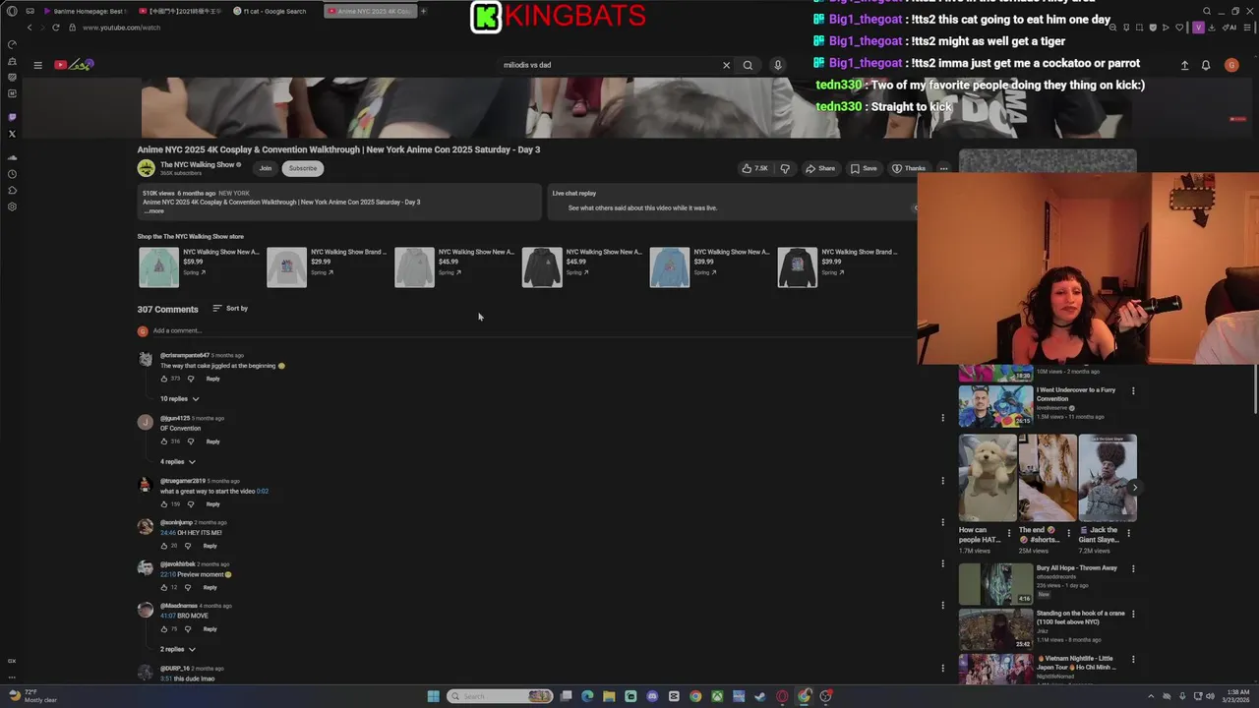Screen dimensions: 1259x708
Task: Clear the search text with the X icon
Action: pyautogui.click(x=726, y=65)
